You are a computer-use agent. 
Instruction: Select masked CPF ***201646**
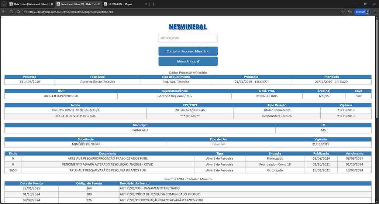tap(190, 116)
